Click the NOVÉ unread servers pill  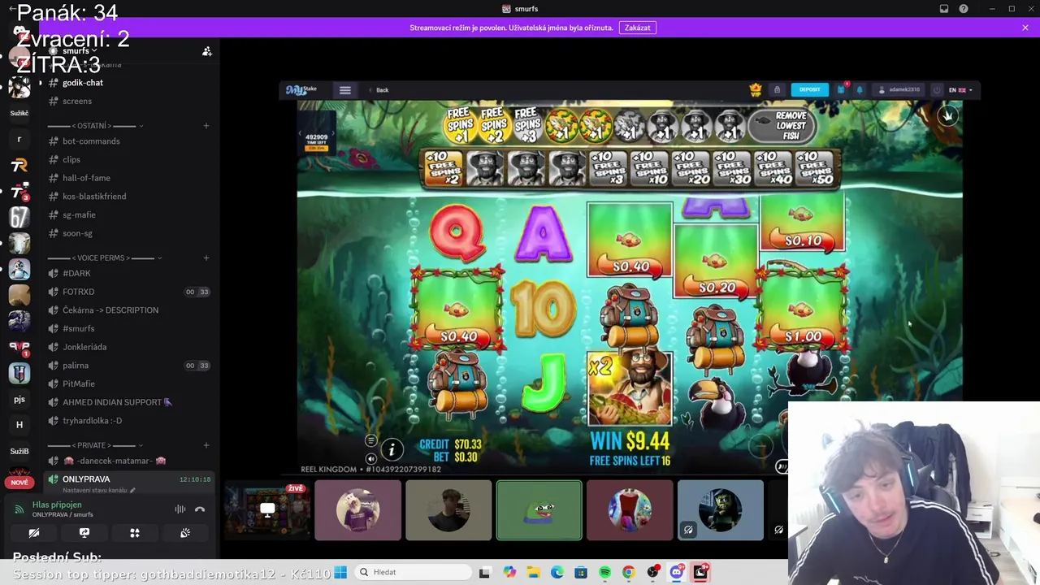(x=19, y=483)
